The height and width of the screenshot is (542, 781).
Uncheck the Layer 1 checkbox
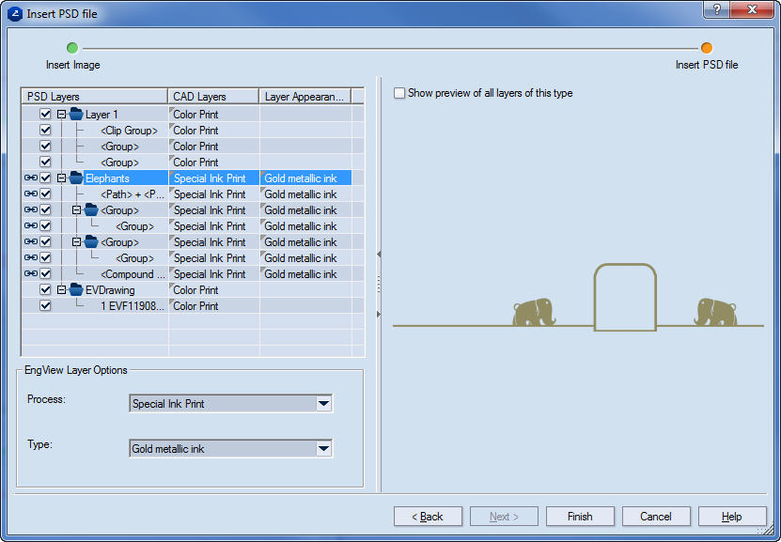(x=45, y=115)
